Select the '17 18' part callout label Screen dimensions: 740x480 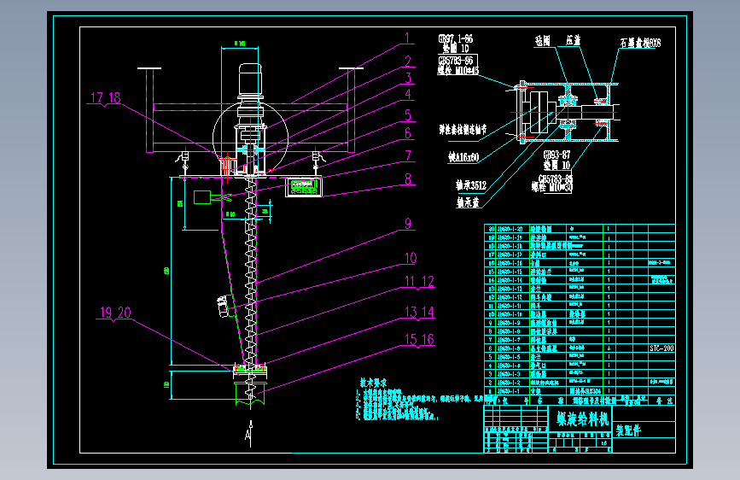click(x=106, y=98)
